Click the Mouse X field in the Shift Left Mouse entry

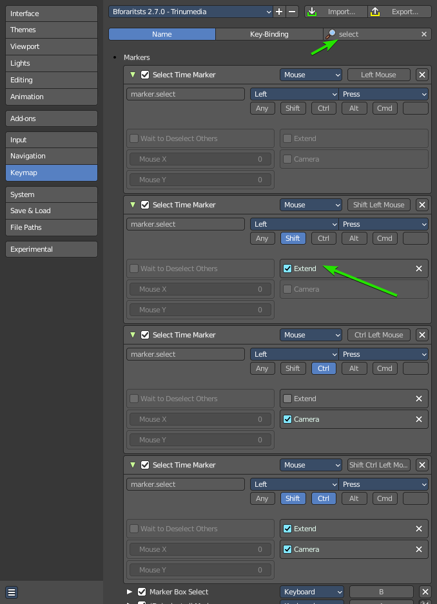point(200,289)
